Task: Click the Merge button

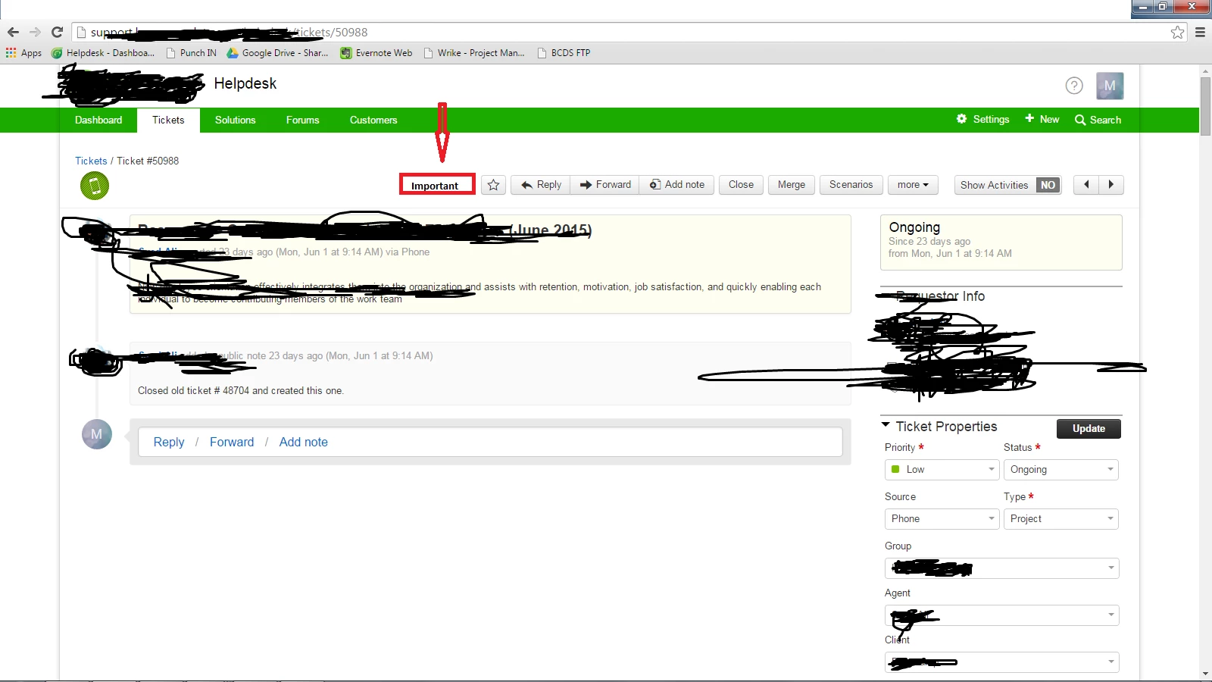Action: click(x=792, y=185)
